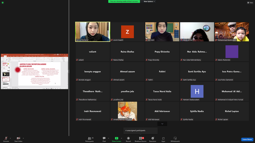Open the View layout menu
The image size is (255, 143).
click(250, 3)
